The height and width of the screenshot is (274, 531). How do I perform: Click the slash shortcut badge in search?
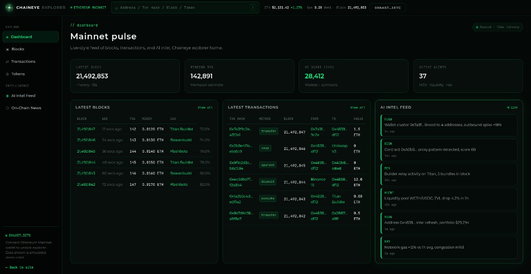[253, 7]
